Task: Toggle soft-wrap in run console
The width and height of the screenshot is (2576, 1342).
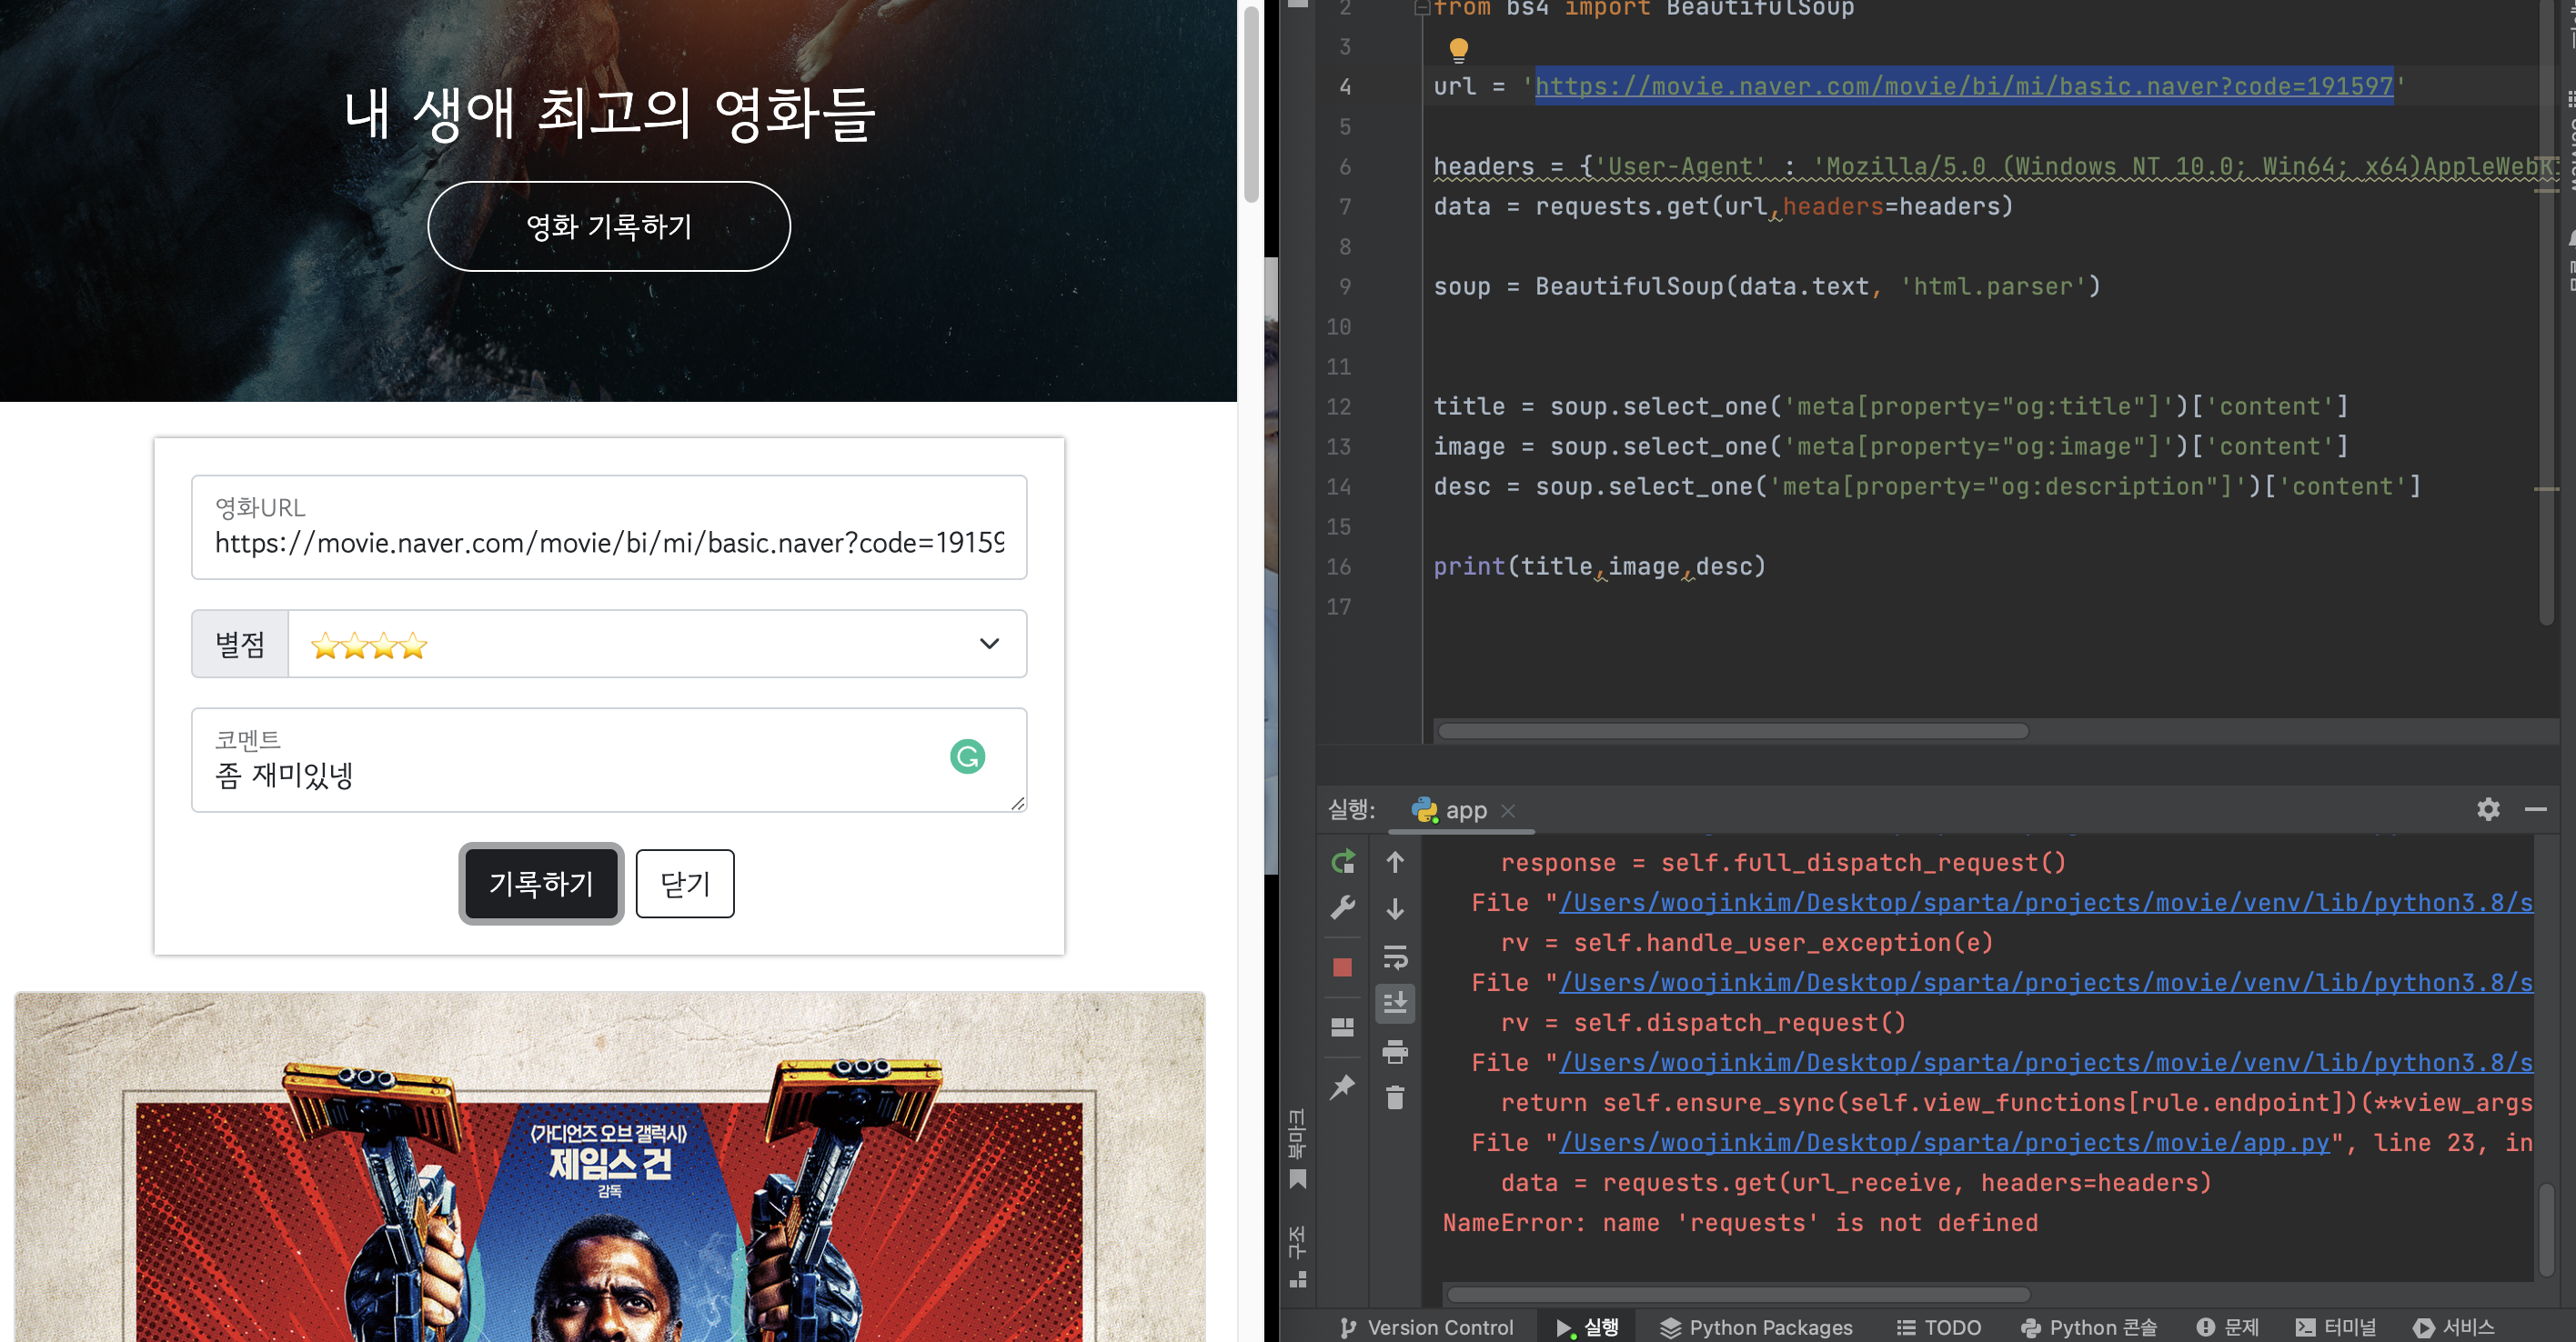Action: (x=1395, y=956)
